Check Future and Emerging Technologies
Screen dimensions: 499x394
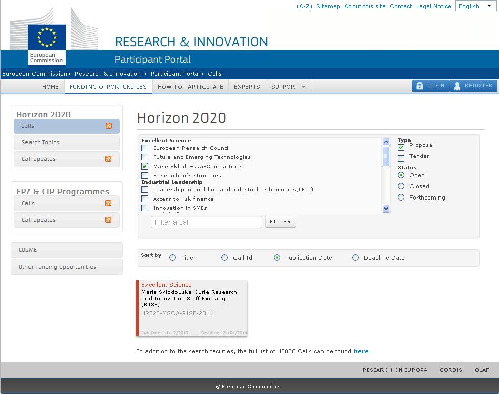[x=145, y=157]
